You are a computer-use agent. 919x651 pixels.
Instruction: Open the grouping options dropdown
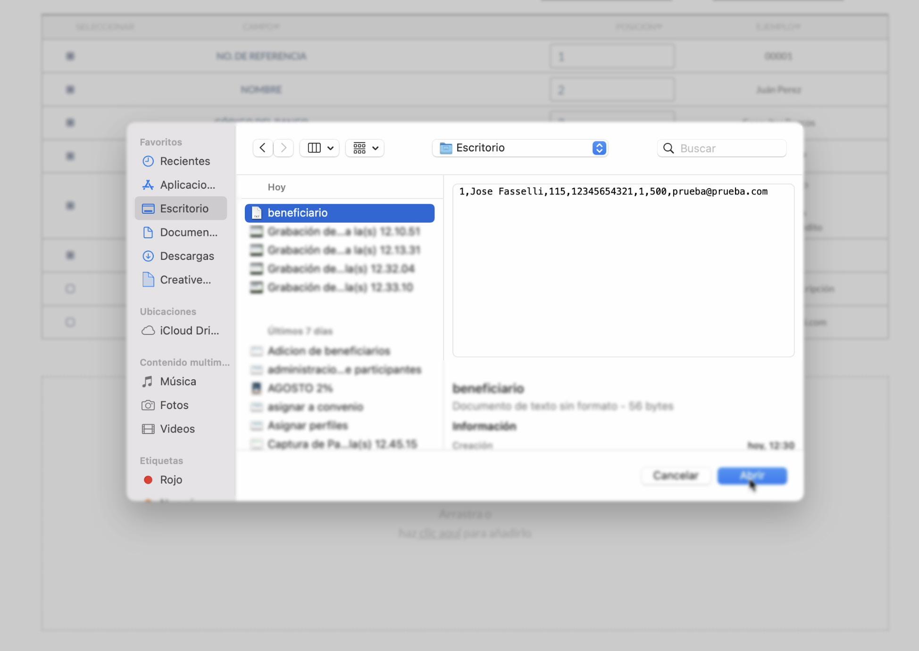coord(365,148)
